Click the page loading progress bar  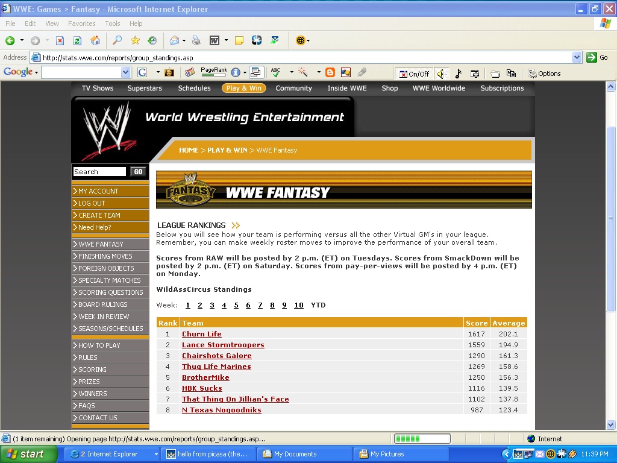tap(422, 439)
